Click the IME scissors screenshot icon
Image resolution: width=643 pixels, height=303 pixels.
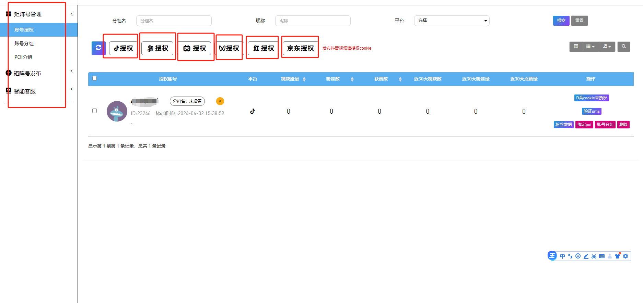594,256
